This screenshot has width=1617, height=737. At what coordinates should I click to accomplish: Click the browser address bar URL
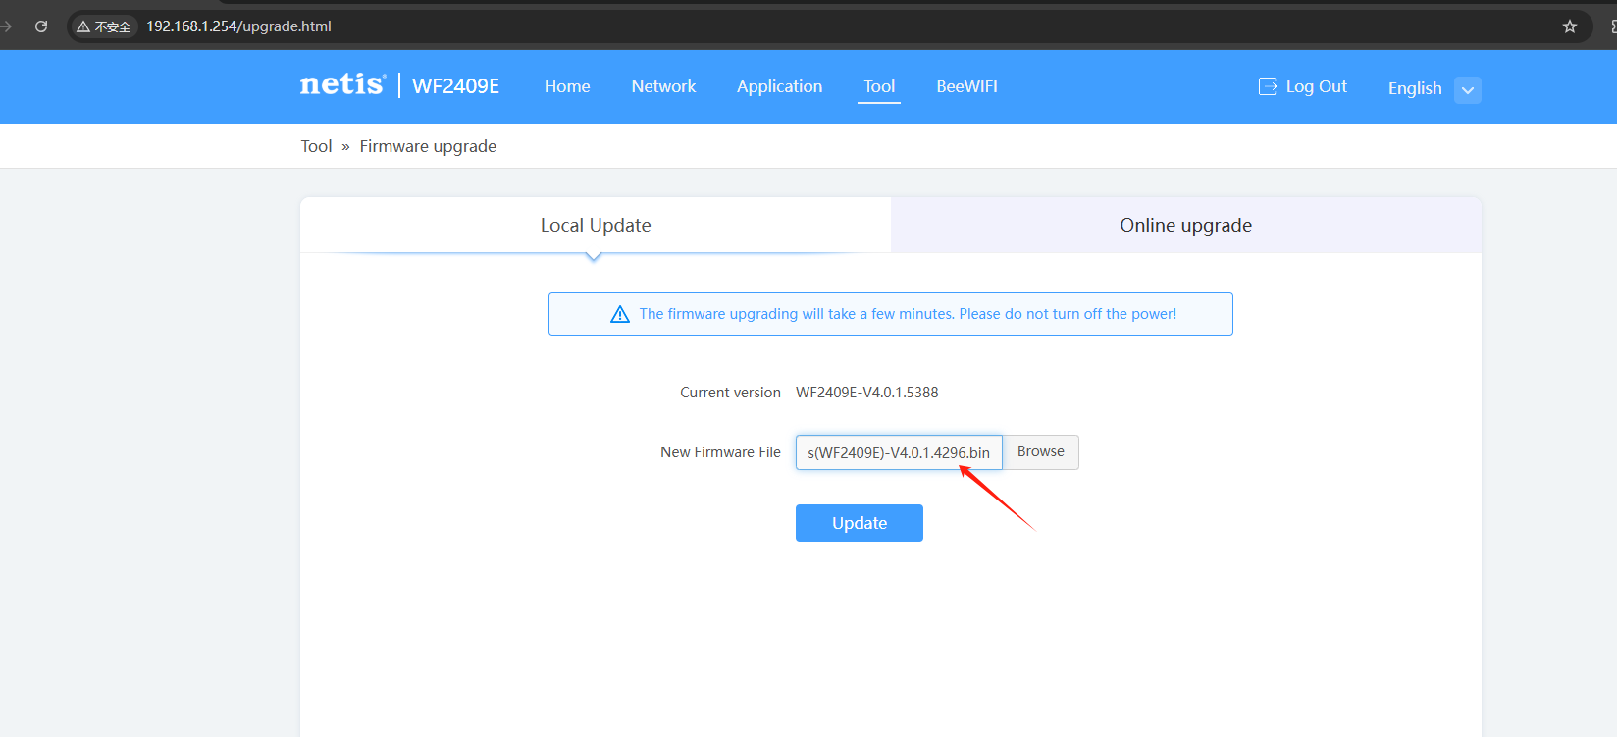[x=239, y=26]
